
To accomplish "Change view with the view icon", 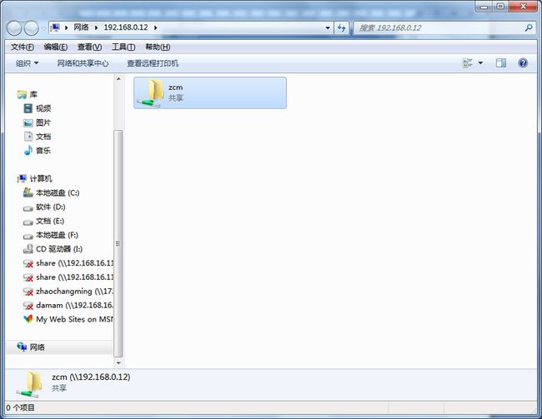I will (x=467, y=62).
